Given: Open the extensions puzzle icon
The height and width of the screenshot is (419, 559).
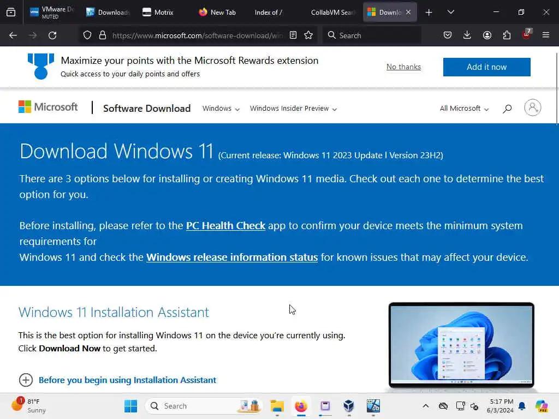Looking at the screenshot, I should [x=507, y=35].
